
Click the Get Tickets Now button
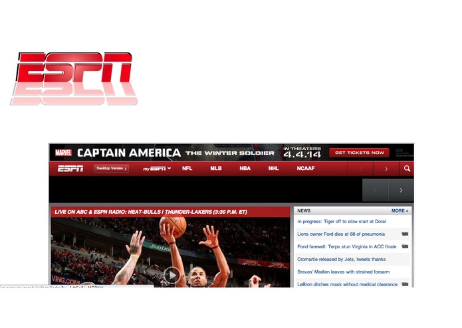pos(359,153)
